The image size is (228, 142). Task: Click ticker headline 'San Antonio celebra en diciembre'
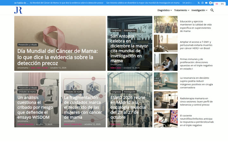click(x=143, y=3)
